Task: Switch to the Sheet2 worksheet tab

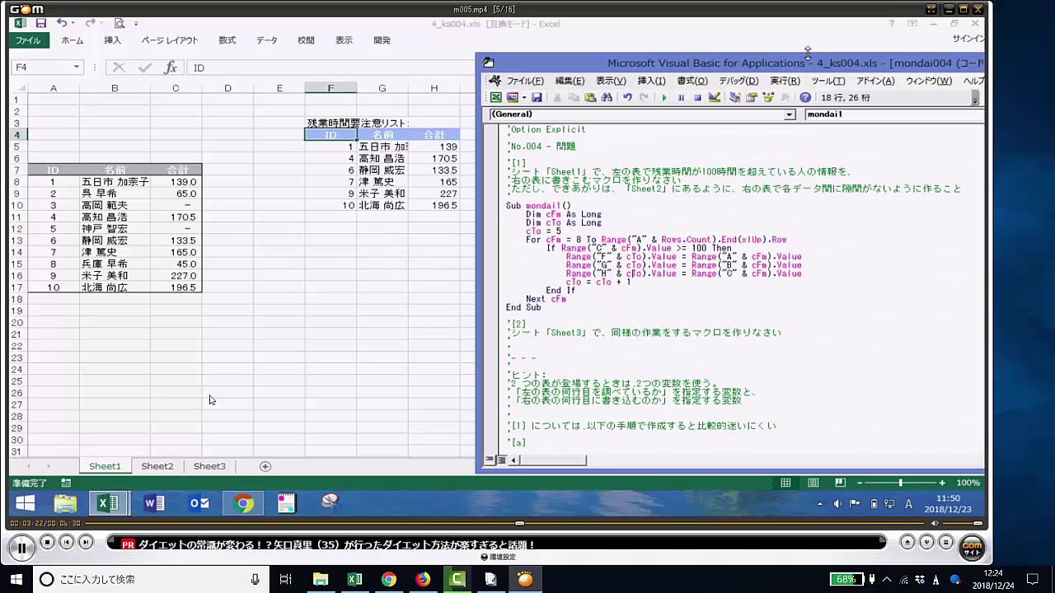Action: (x=157, y=466)
